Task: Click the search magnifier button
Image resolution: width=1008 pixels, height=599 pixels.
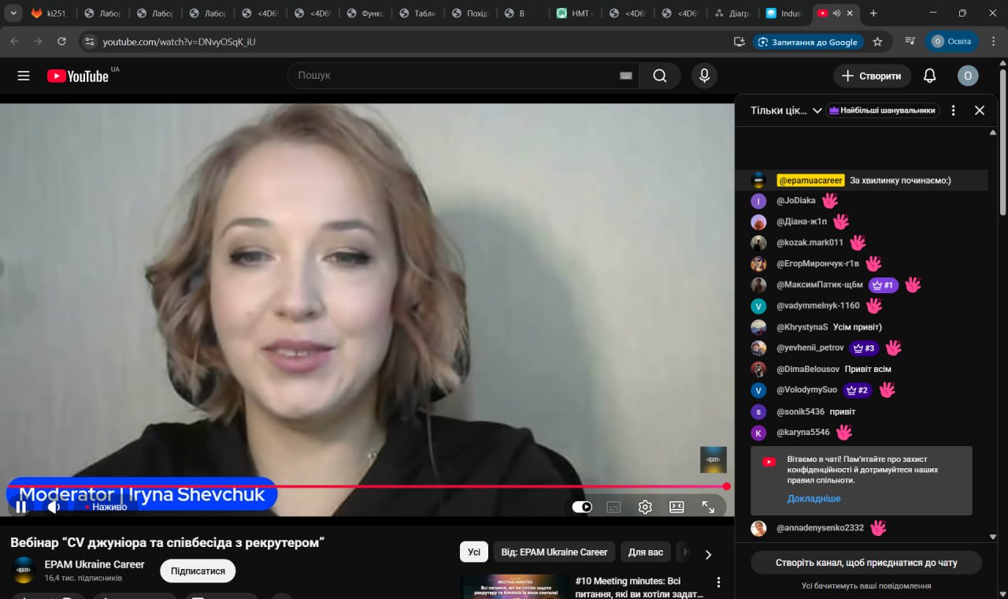Action: 659,76
